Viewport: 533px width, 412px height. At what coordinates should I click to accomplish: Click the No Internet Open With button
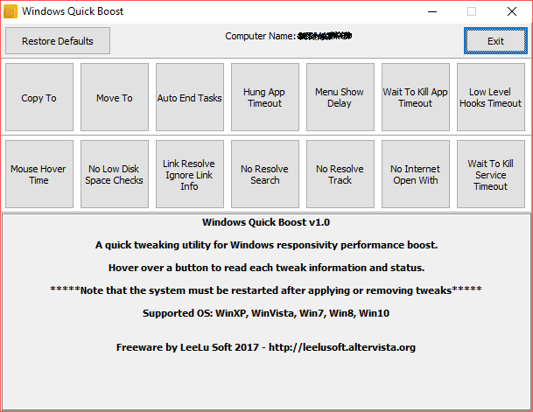[415, 174]
